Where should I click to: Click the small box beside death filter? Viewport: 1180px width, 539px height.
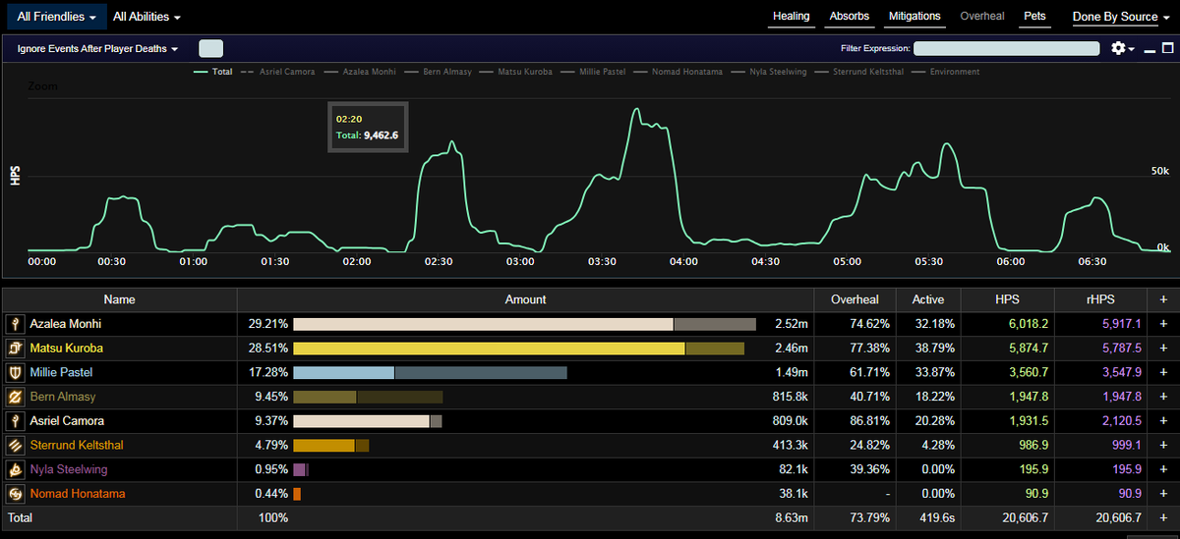click(x=210, y=48)
